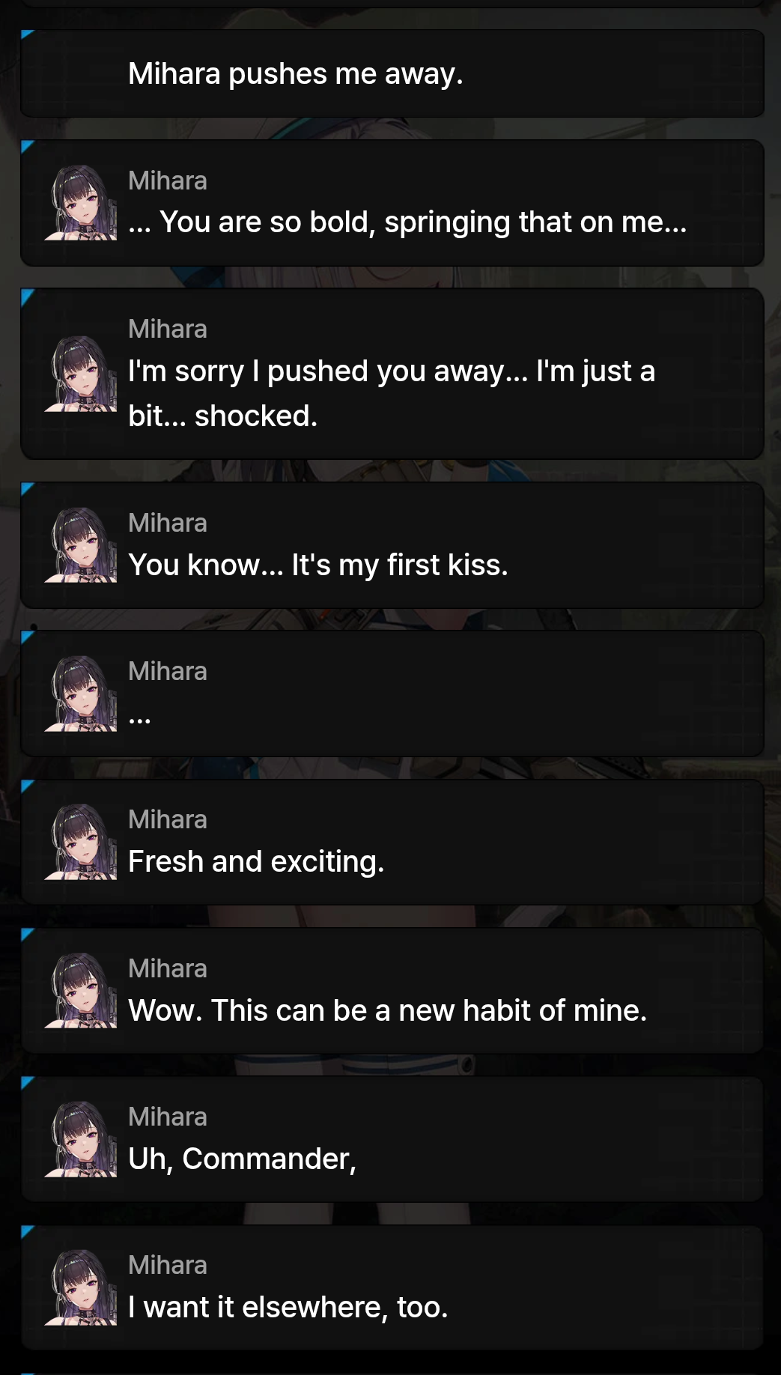Click Mihara avatar beside "I'm sorry I pushed"
The image size is (781, 1375).
coord(81,374)
